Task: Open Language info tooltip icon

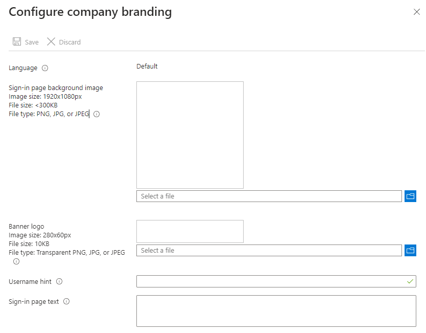Action: point(45,68)
